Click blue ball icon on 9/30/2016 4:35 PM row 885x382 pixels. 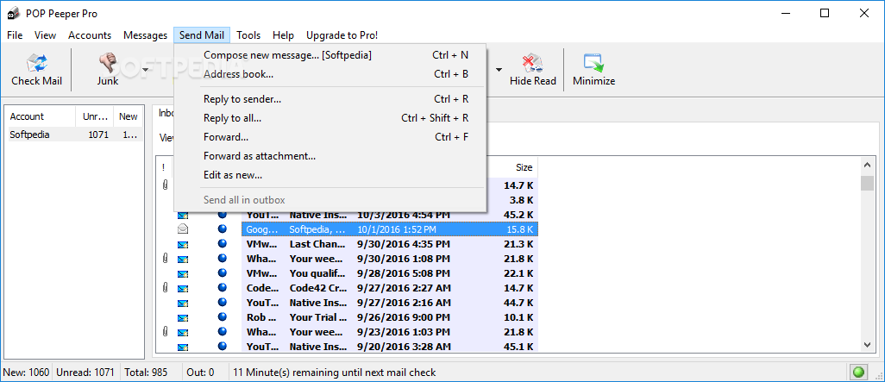click(223, 244)
